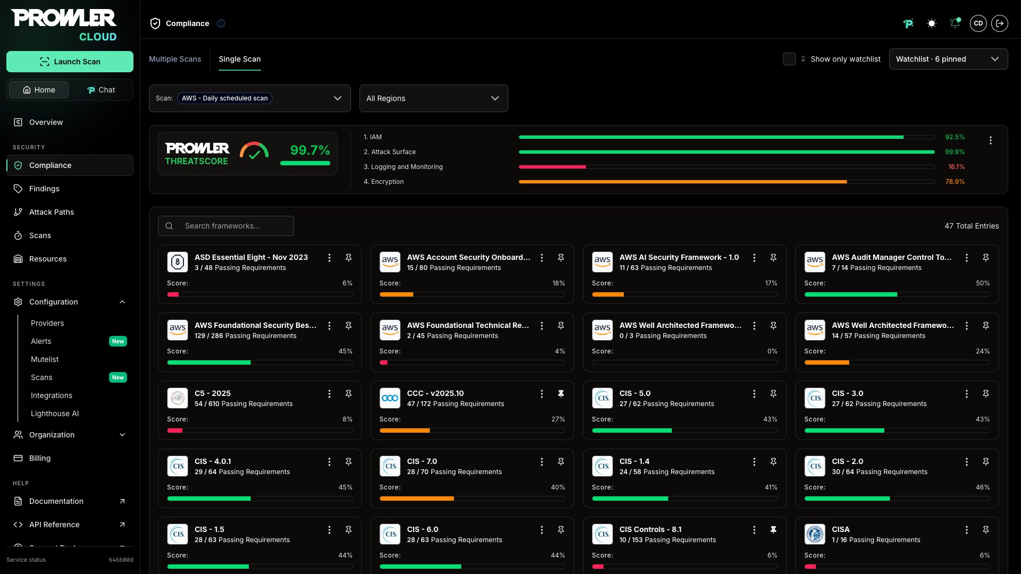Click the info icon next to Compliance title

pos(221,23)
